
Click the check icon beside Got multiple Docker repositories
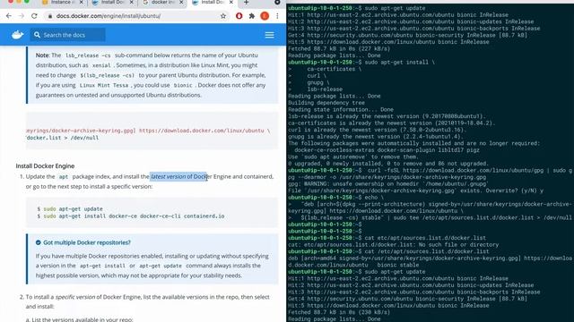38,242
